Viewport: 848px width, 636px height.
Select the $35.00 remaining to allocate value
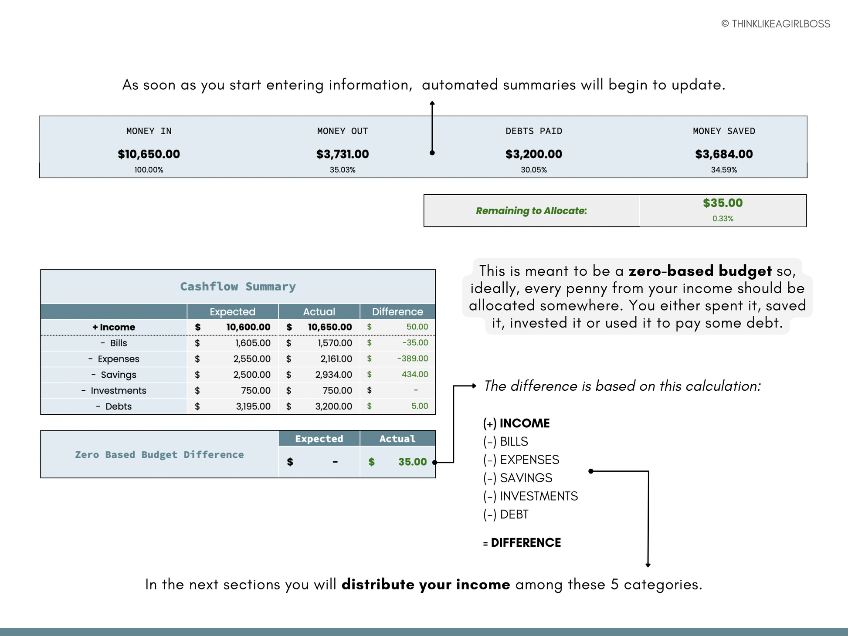[x=722, y=203]
